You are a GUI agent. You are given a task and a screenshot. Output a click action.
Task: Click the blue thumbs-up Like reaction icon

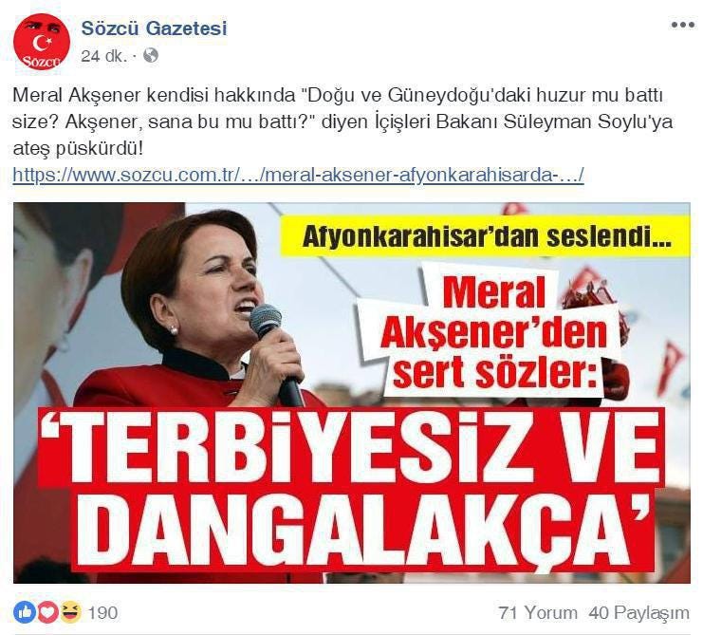pos(25,612)
